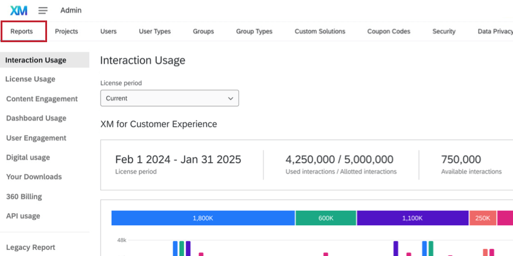Click the purple 1,100K bar segment
513x256 pixels.
coord(412,218)
